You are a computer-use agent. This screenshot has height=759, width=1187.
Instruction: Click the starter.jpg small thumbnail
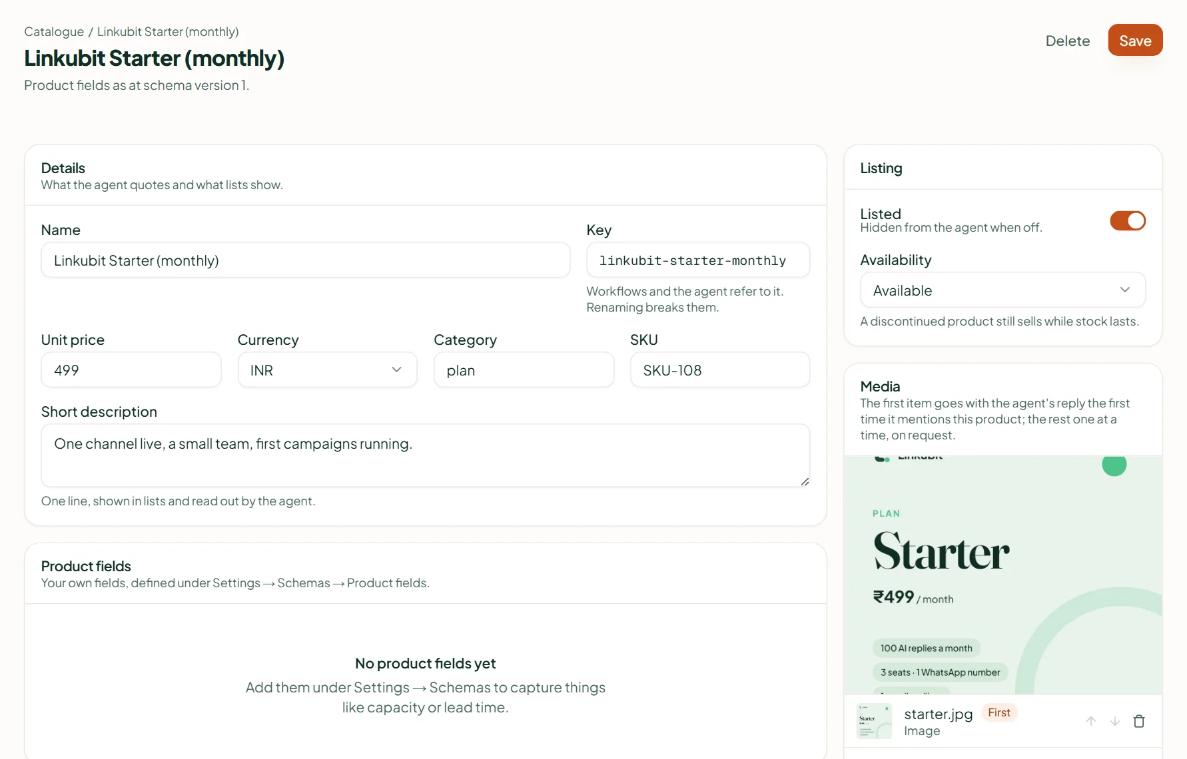point(874,721)
